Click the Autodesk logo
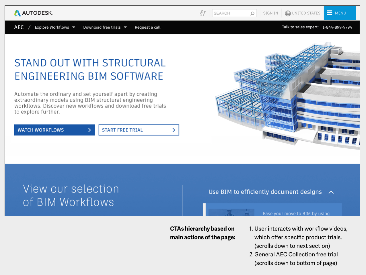Screen dimensions: 366x275 (34, 13)
